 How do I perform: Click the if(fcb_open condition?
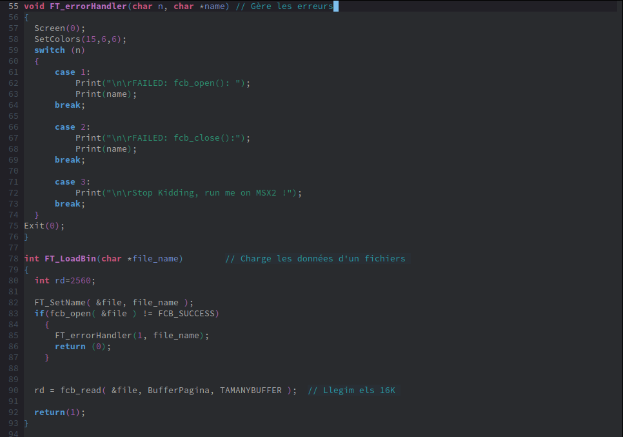point(127,314)
